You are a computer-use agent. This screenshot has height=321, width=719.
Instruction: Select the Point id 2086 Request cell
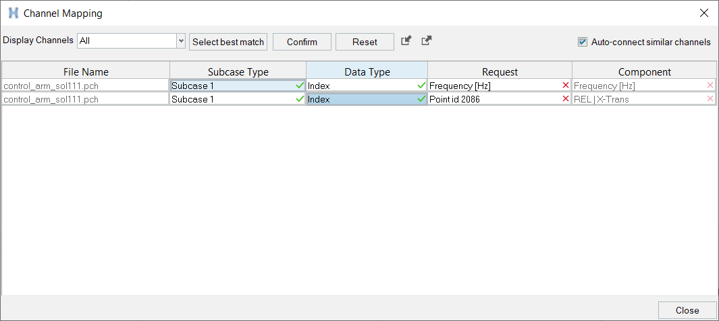point(500,99)
